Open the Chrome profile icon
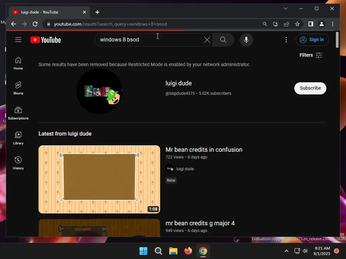This screenshot has height=259, width=346. pos(322,24)
